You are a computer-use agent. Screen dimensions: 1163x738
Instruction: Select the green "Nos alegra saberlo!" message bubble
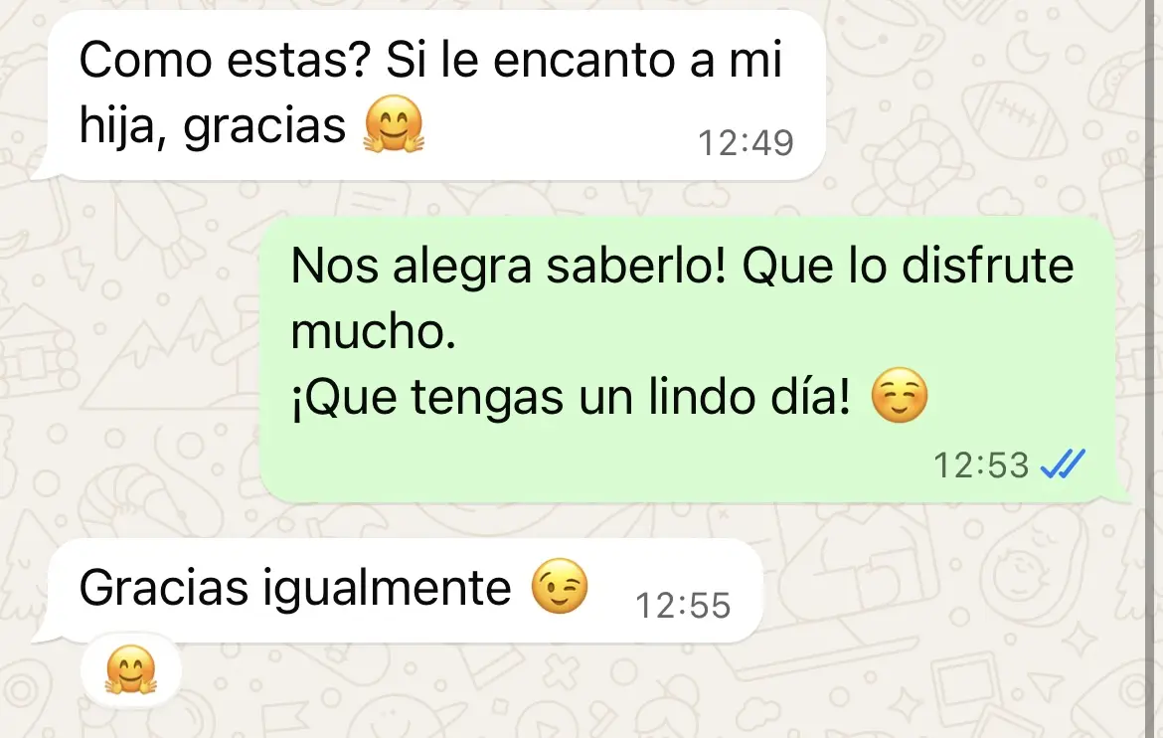pyautogui.click(x=688, y=360)
